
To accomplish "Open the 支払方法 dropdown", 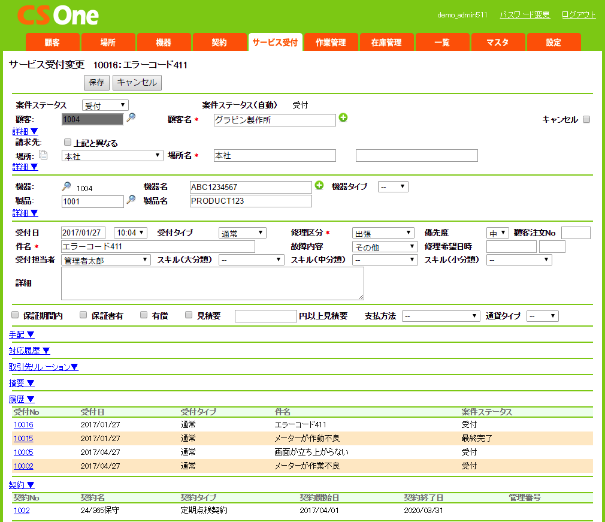I will [x=441, y=316].
